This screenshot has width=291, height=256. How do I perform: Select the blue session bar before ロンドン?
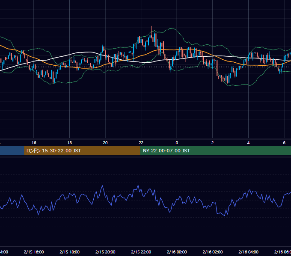point(12,151)
